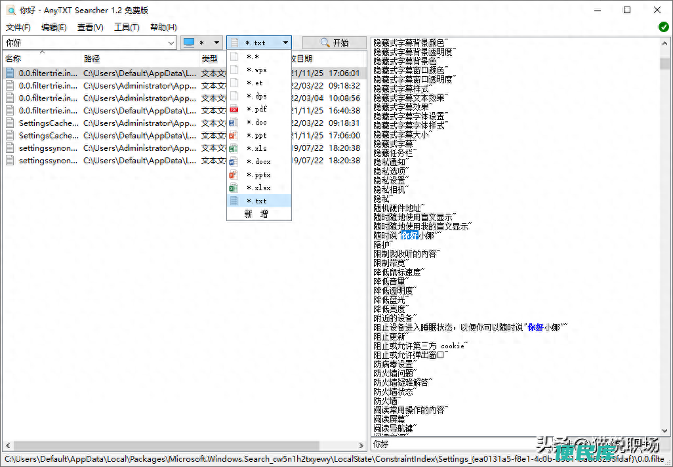
Task: Click left arrow of results horizontal scrollbar
Action: tap(7, 445)
